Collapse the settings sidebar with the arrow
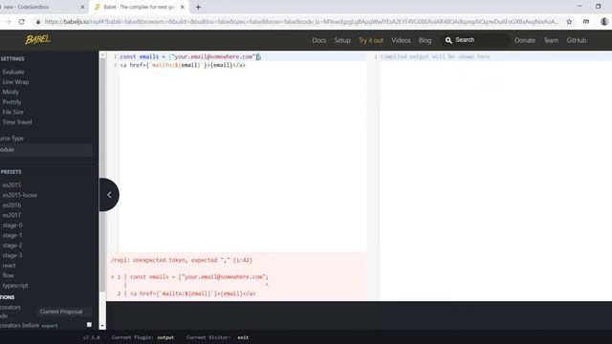The image size is (612, 344). click(x=109, y=195)
